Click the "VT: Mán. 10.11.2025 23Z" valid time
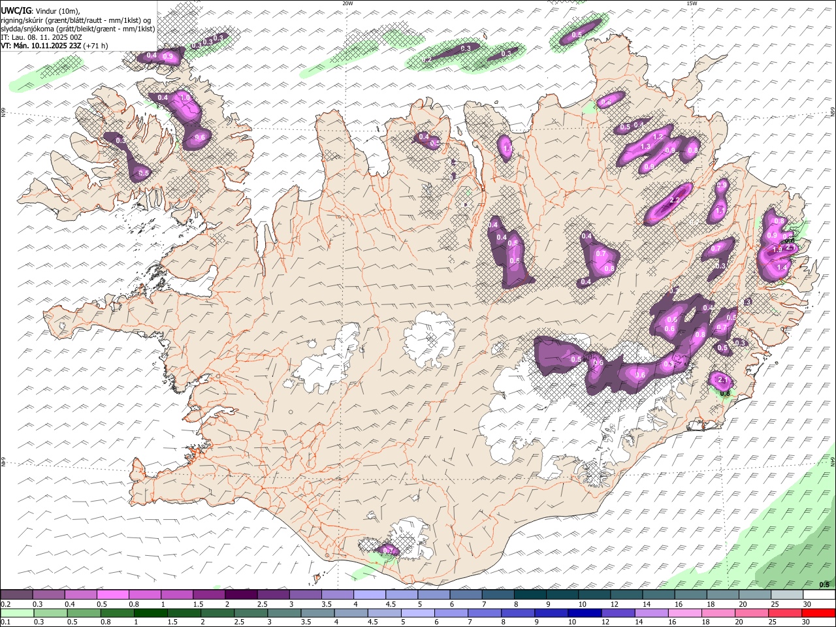The height and width of the screenshot is (627, 836). pyautogui.click(x=40, y=46)
